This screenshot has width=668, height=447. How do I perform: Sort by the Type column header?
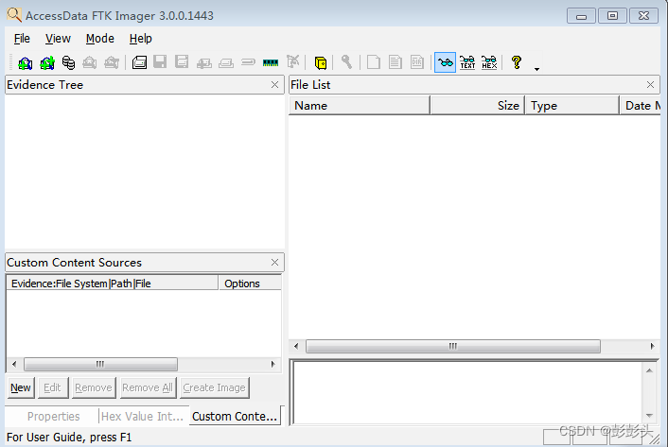571,106
